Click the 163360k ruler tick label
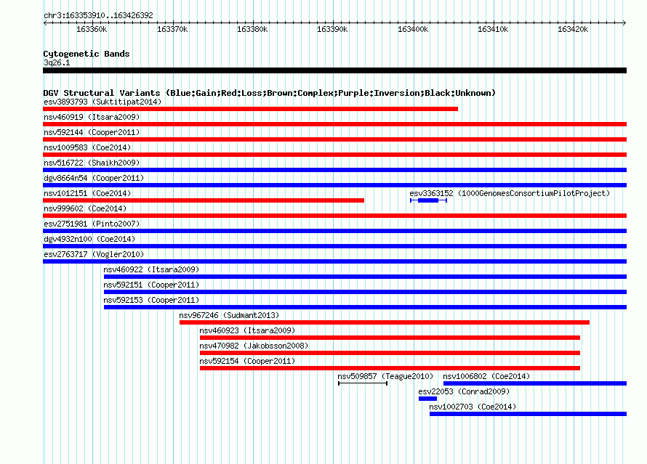Viewport: 647px width, 464px height. (92, 29)
